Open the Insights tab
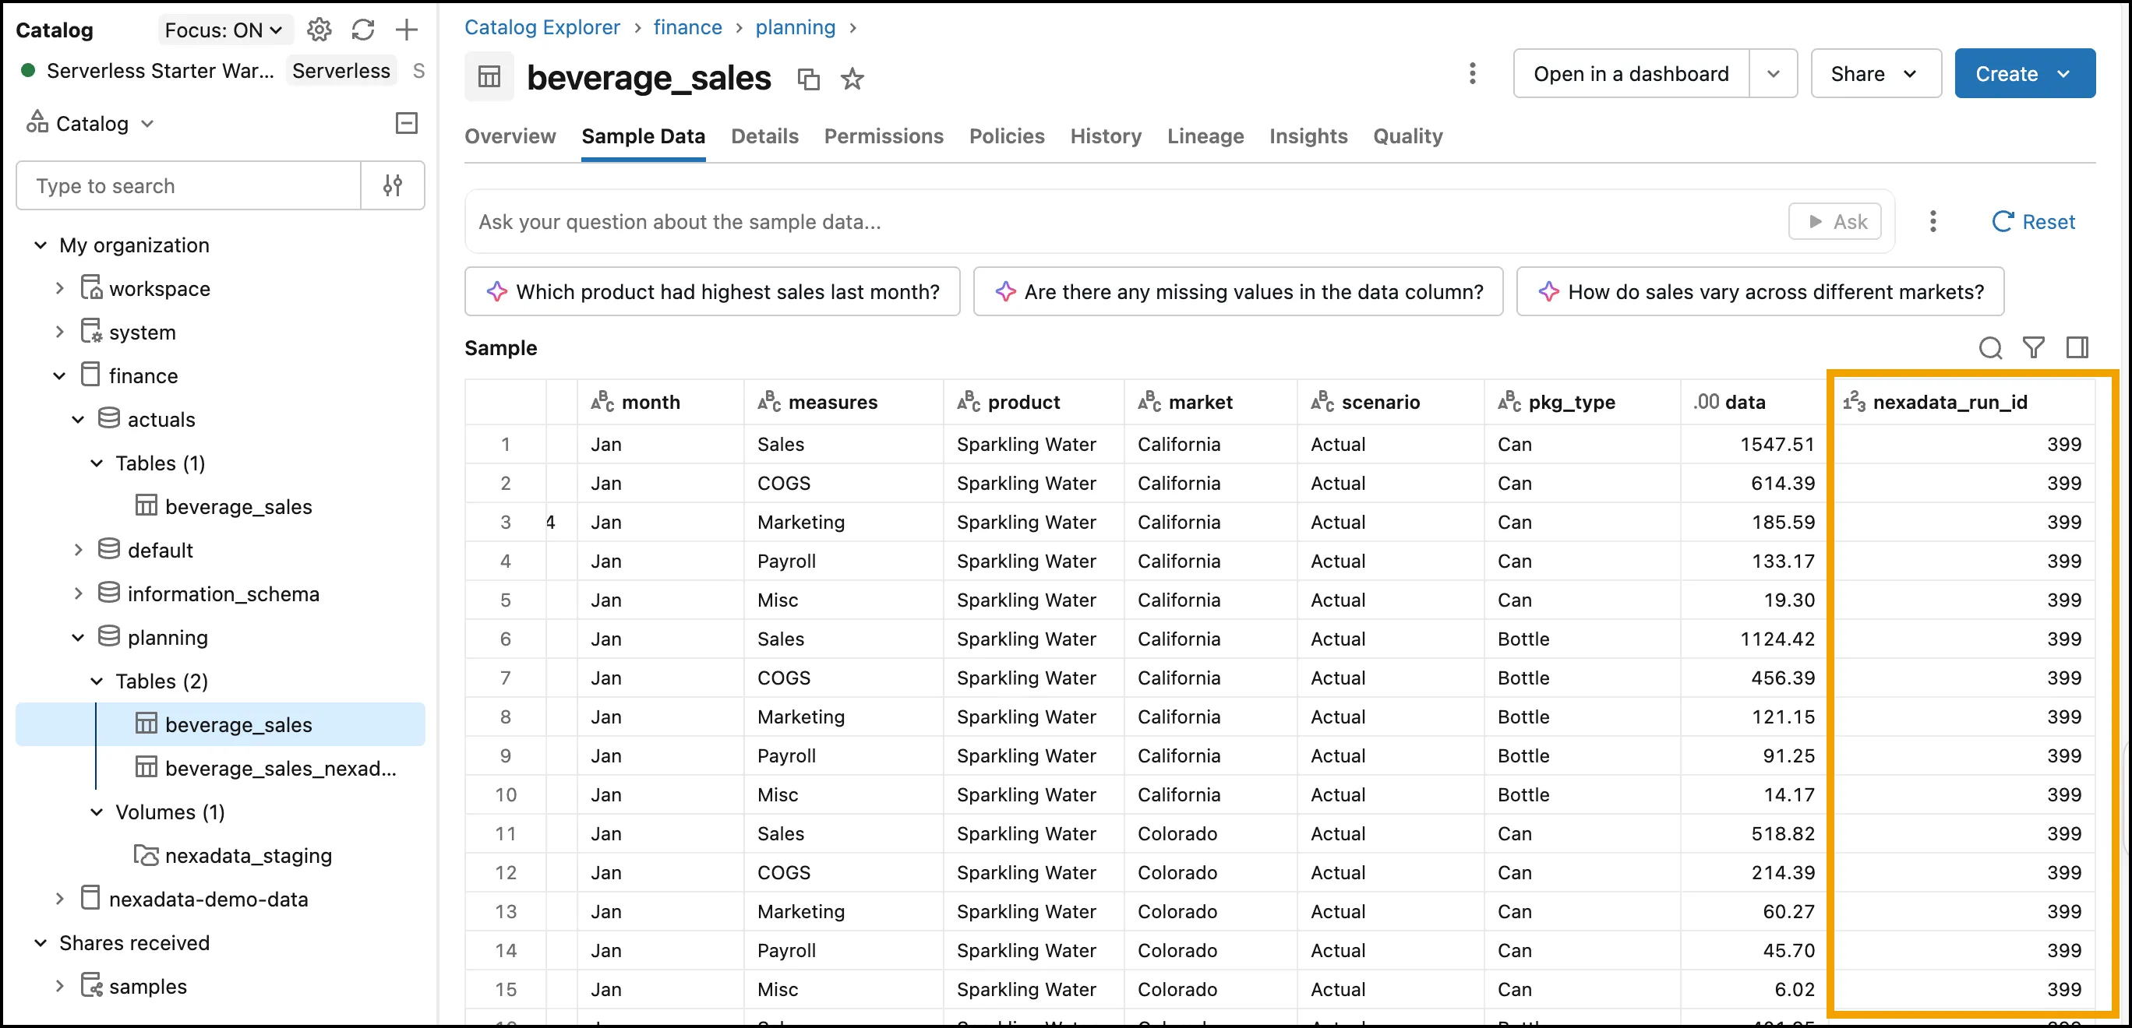 tap(1308, 136)
